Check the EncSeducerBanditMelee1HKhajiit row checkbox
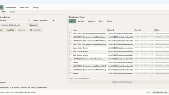Image resolution: width=169 pixels, height=95 pixels. (71, 70)
